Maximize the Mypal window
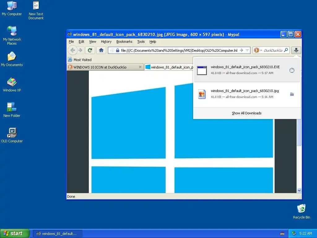The image size is (317, 238). tap(291, 34)
